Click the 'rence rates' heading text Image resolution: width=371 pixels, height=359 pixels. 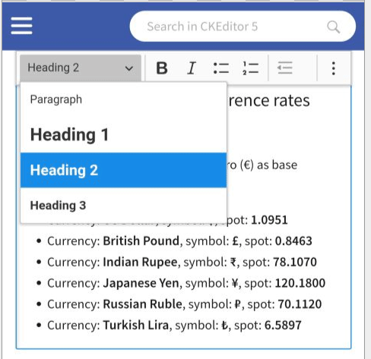click(268, 101)
